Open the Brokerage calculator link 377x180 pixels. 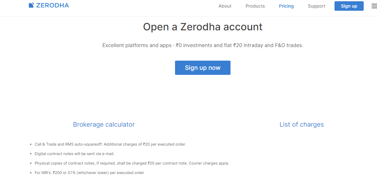104,124
